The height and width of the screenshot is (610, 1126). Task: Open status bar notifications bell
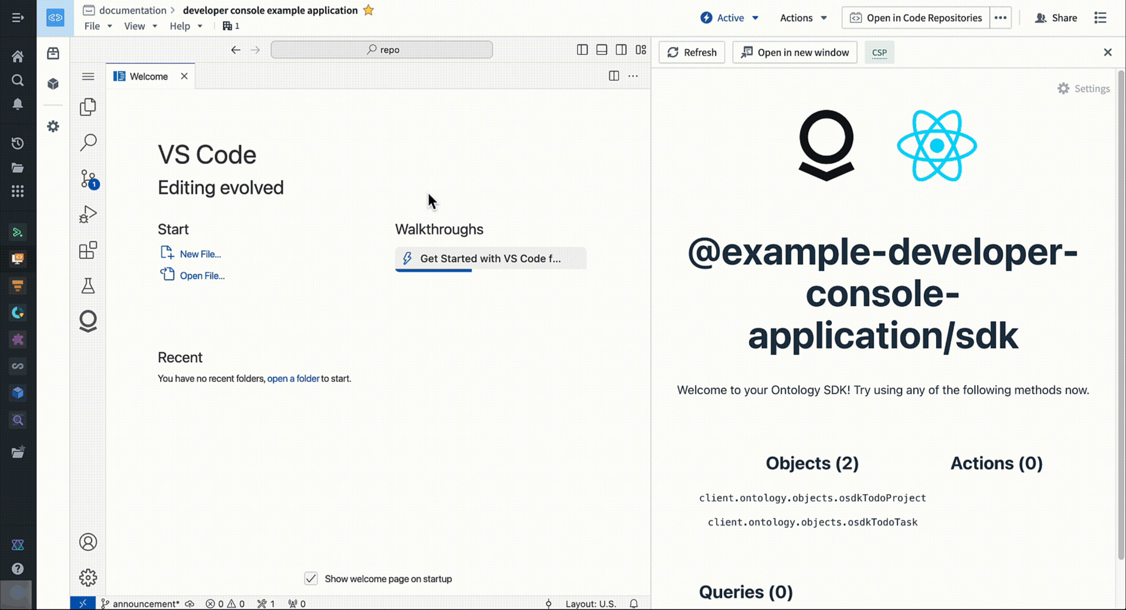(634, 604)
